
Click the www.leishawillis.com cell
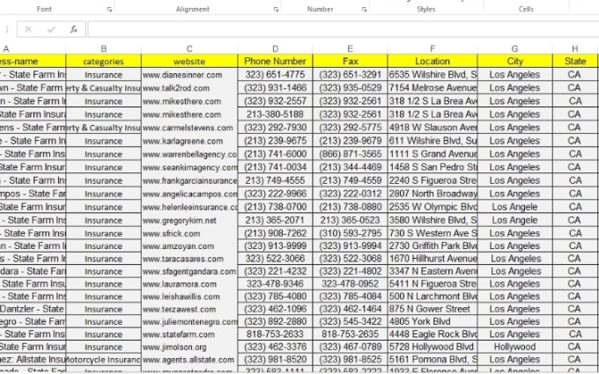tap(189, 297)
